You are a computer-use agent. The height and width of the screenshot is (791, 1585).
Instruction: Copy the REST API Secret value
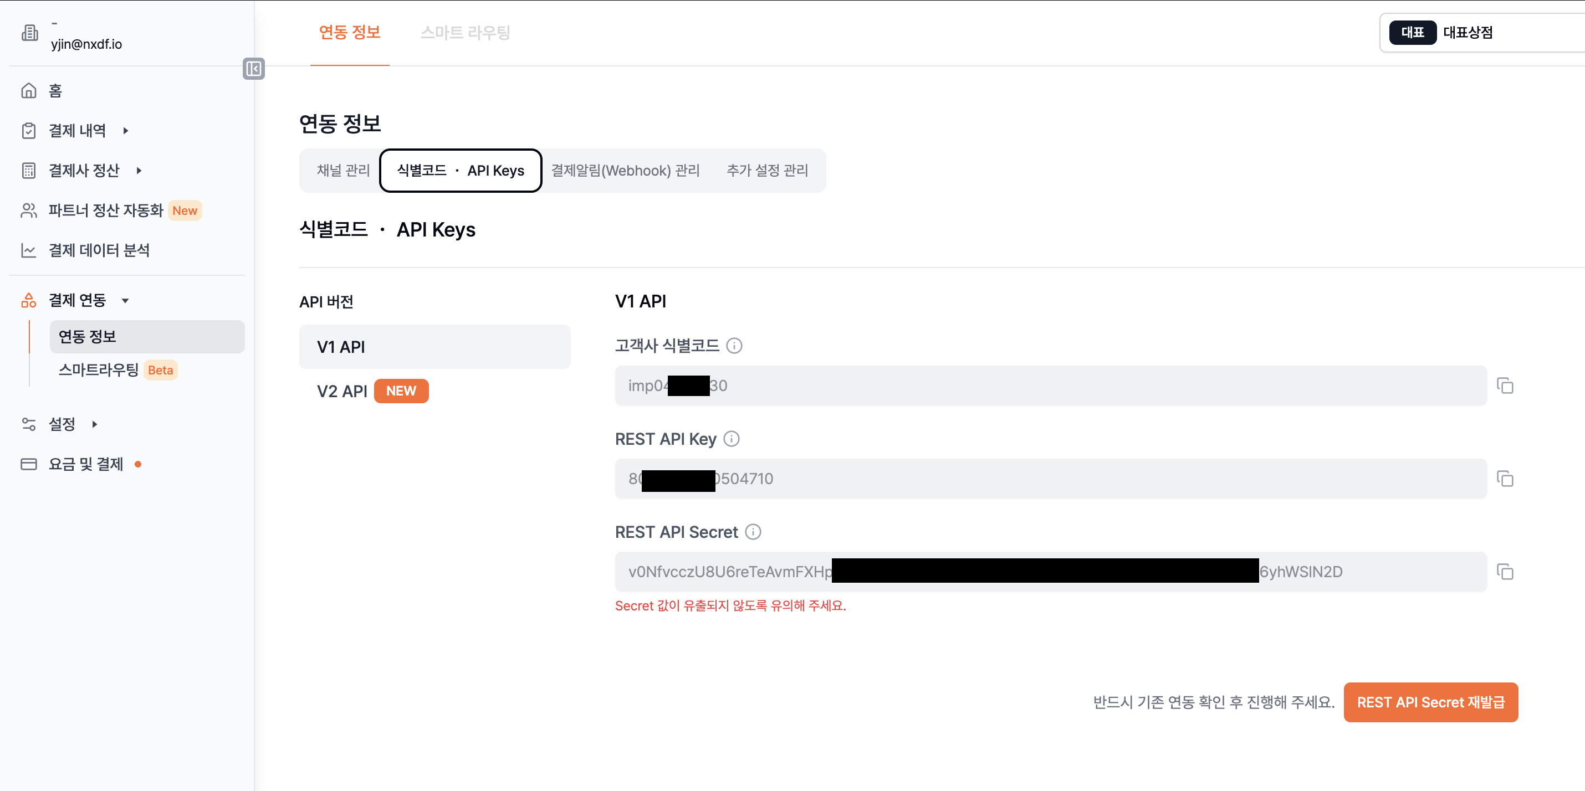[1505, 572]
